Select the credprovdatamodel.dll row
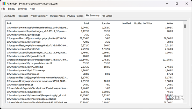The height and width of the screenshot is (109, 192). [x=94, y=63]
